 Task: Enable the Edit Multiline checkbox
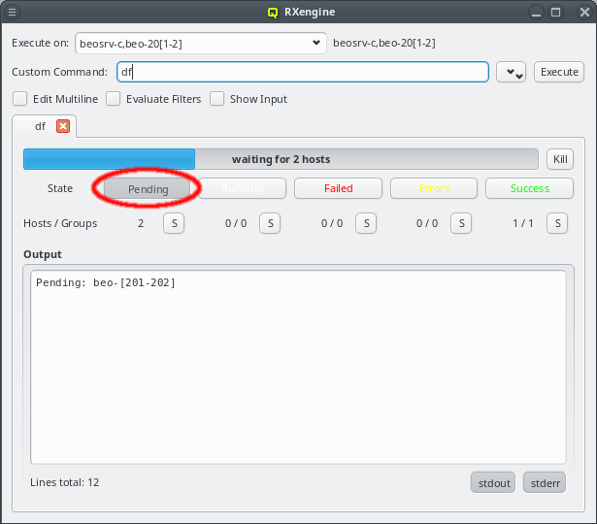20,99
